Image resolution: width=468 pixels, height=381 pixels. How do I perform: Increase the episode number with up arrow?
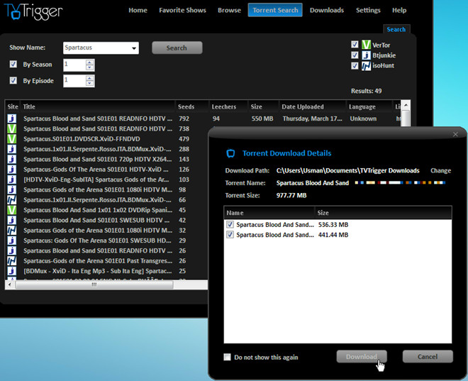click(x=90, y=78)
